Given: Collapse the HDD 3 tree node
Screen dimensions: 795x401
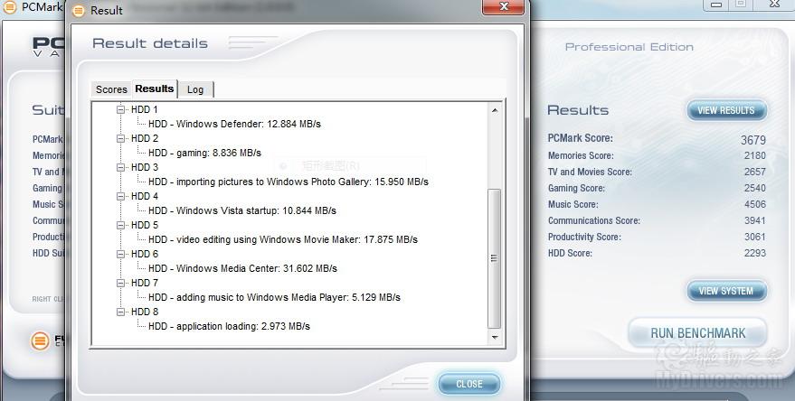Looking at the screenshot, I should click(x=121, y=167).
